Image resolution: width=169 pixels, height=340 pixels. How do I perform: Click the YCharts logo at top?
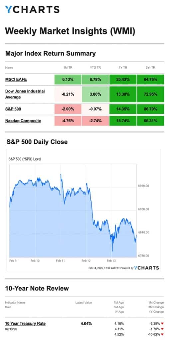[x=32, y=10]
